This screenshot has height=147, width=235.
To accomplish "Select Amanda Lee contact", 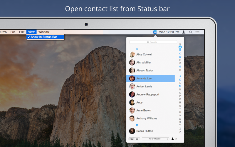I will [150, 78].
